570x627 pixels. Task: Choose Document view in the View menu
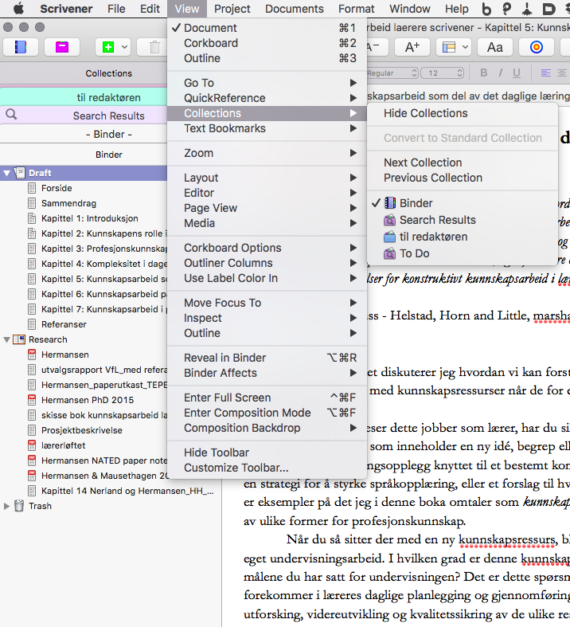click(x=267, y=28)
